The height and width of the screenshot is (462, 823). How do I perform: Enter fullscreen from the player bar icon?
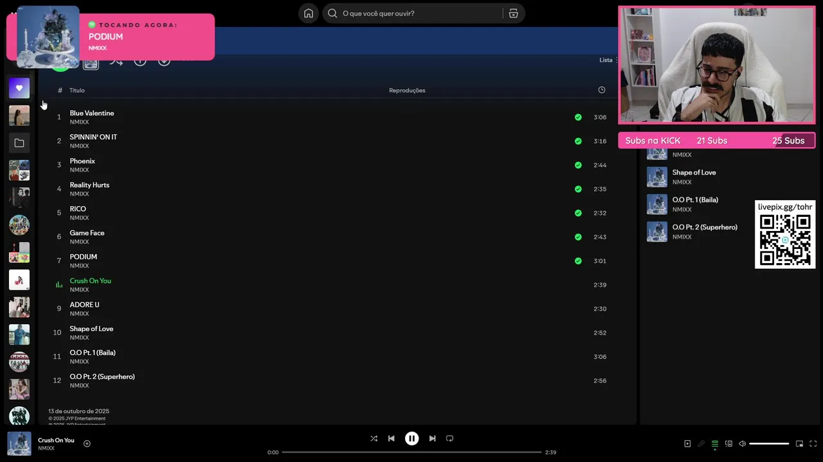pos(813,443)
